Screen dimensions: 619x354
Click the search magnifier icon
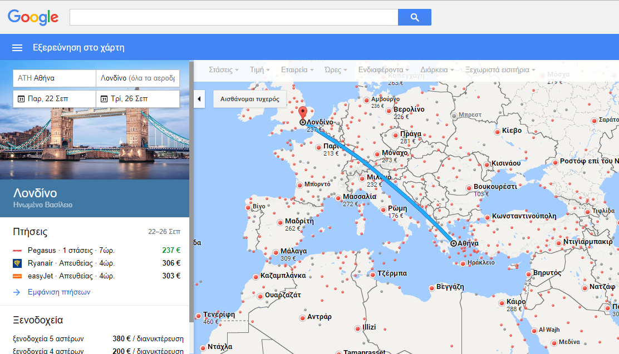point(414,17)
